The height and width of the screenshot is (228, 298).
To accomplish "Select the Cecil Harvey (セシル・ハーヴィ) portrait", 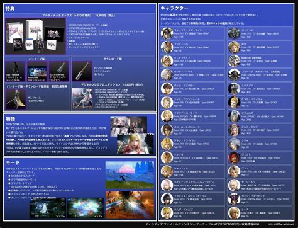I will pyautogui.click(x=167, y=75).
